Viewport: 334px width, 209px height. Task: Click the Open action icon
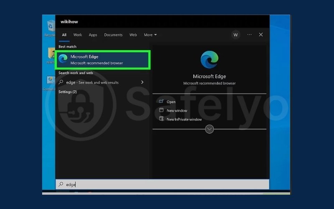coord(161,101)
